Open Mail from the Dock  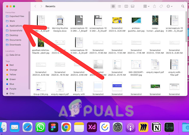pyautogui.click(x=15, y=127)
